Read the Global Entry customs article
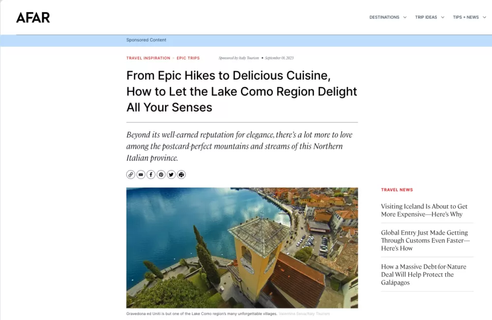The width and height of the screenshot is (492, 320). [x=425, y=240]
